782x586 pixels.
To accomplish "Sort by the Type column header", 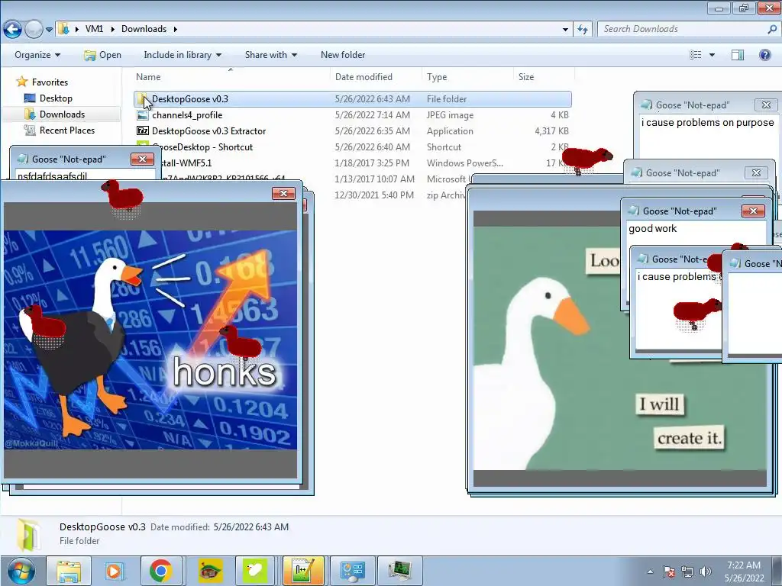I will click(x=437, y=77).
